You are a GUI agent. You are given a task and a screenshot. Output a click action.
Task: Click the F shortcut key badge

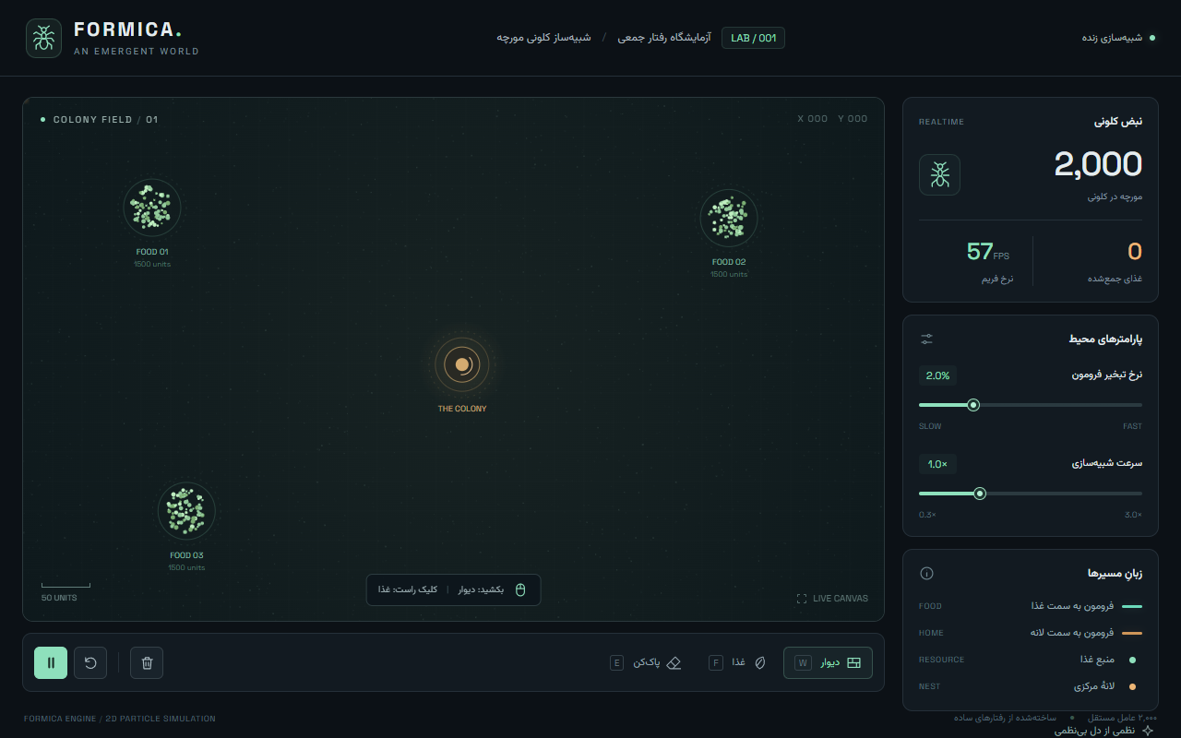[716, 662]
